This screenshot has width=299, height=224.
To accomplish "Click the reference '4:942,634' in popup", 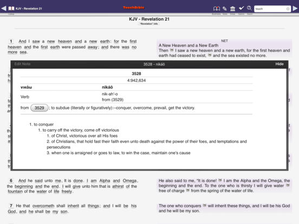I will click(136, 81).
